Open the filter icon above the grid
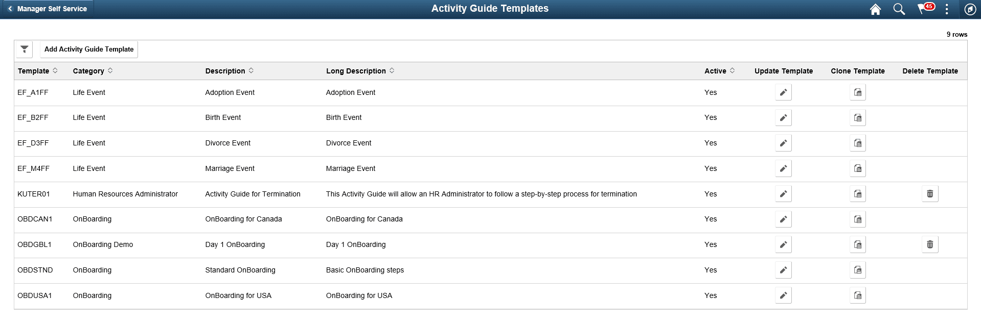This screenshot has height=323, width=981. 24,49
